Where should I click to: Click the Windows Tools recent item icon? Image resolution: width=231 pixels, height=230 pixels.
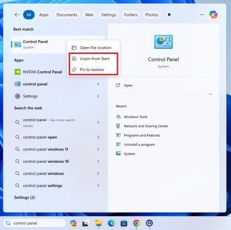coord(118,117)
